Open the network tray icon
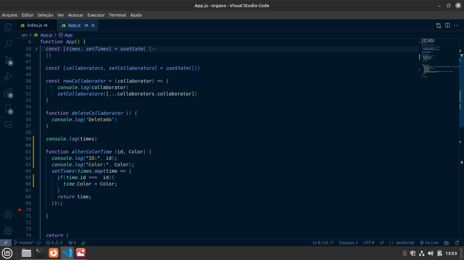464x260 pixels. coord(422,253)
